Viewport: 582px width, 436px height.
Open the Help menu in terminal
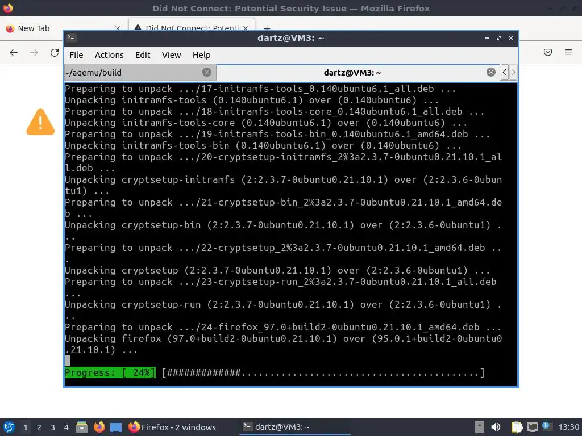(x=202, y=55)
